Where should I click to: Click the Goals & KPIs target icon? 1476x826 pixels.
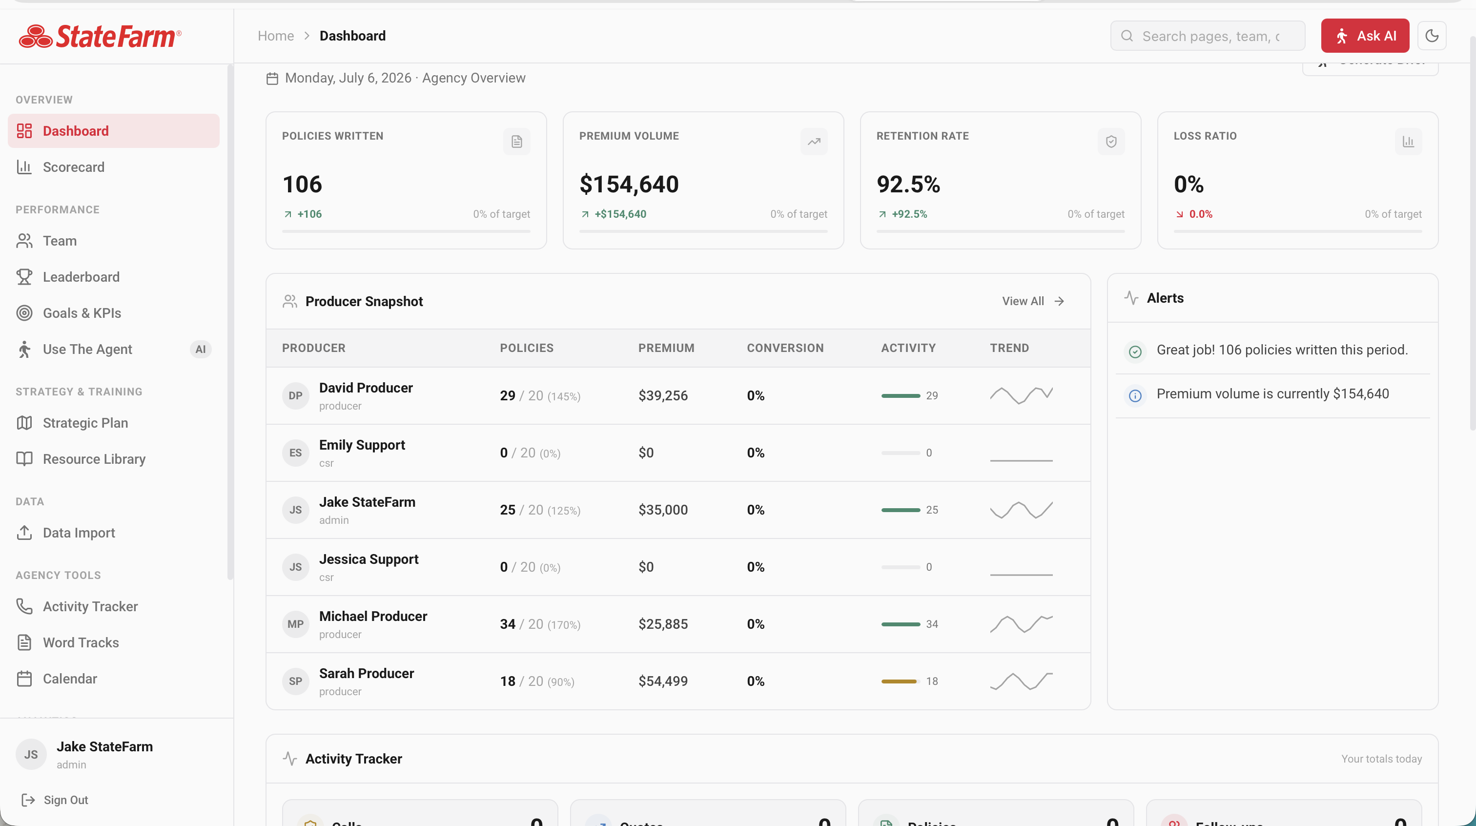tap(24, 313)
